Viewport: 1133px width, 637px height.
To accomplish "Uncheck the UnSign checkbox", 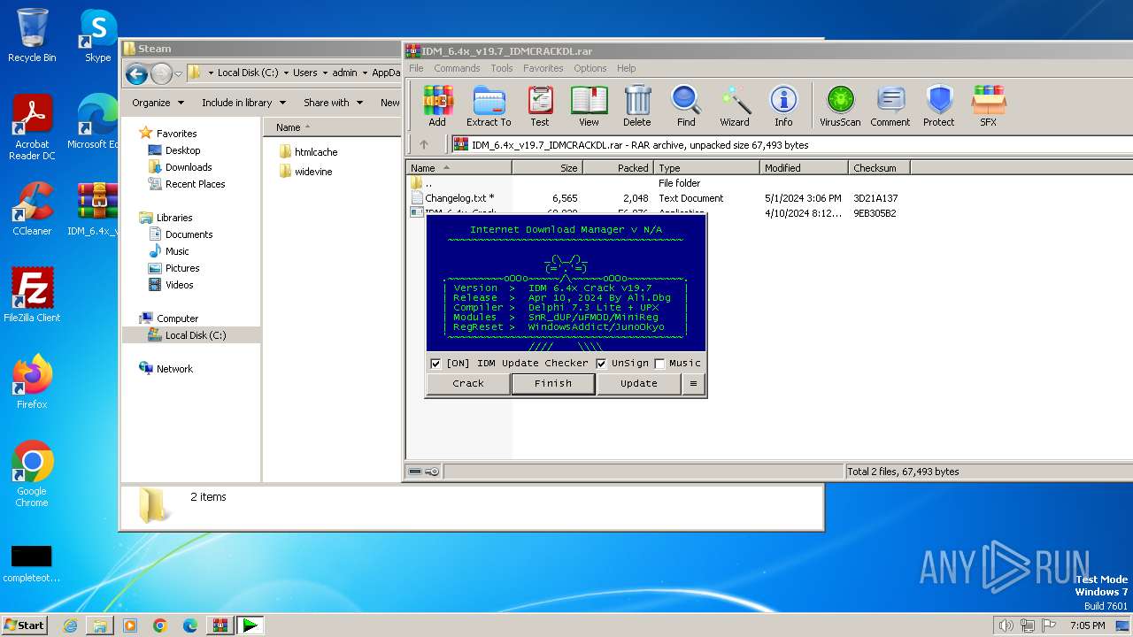I will (601, 364).
